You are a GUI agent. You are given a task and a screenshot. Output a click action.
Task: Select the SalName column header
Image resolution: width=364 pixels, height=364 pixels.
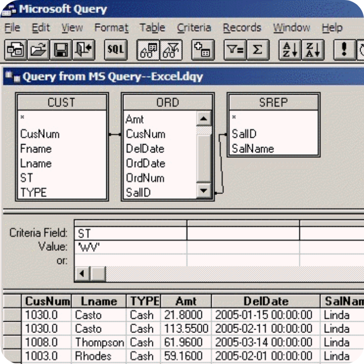point(343,301)
